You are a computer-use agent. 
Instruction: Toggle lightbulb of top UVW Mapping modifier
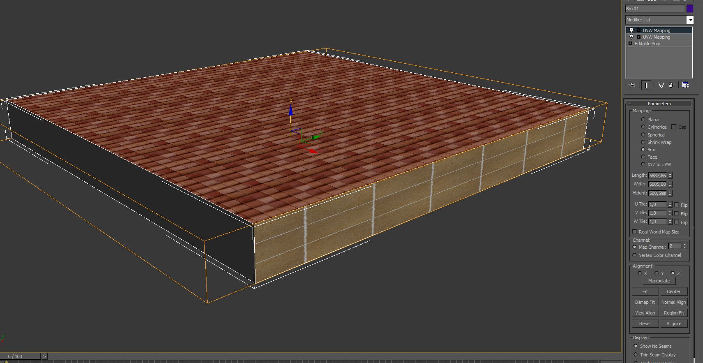coord(631,30)
